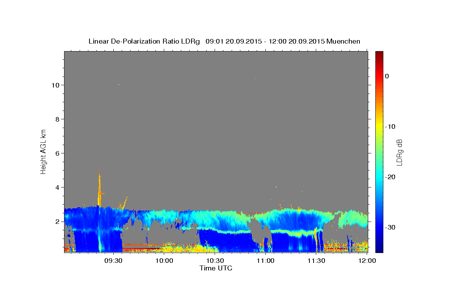Click the 'Muenchen' location in the title
Screen dimensions: 455x303
[x=343, y=41]
